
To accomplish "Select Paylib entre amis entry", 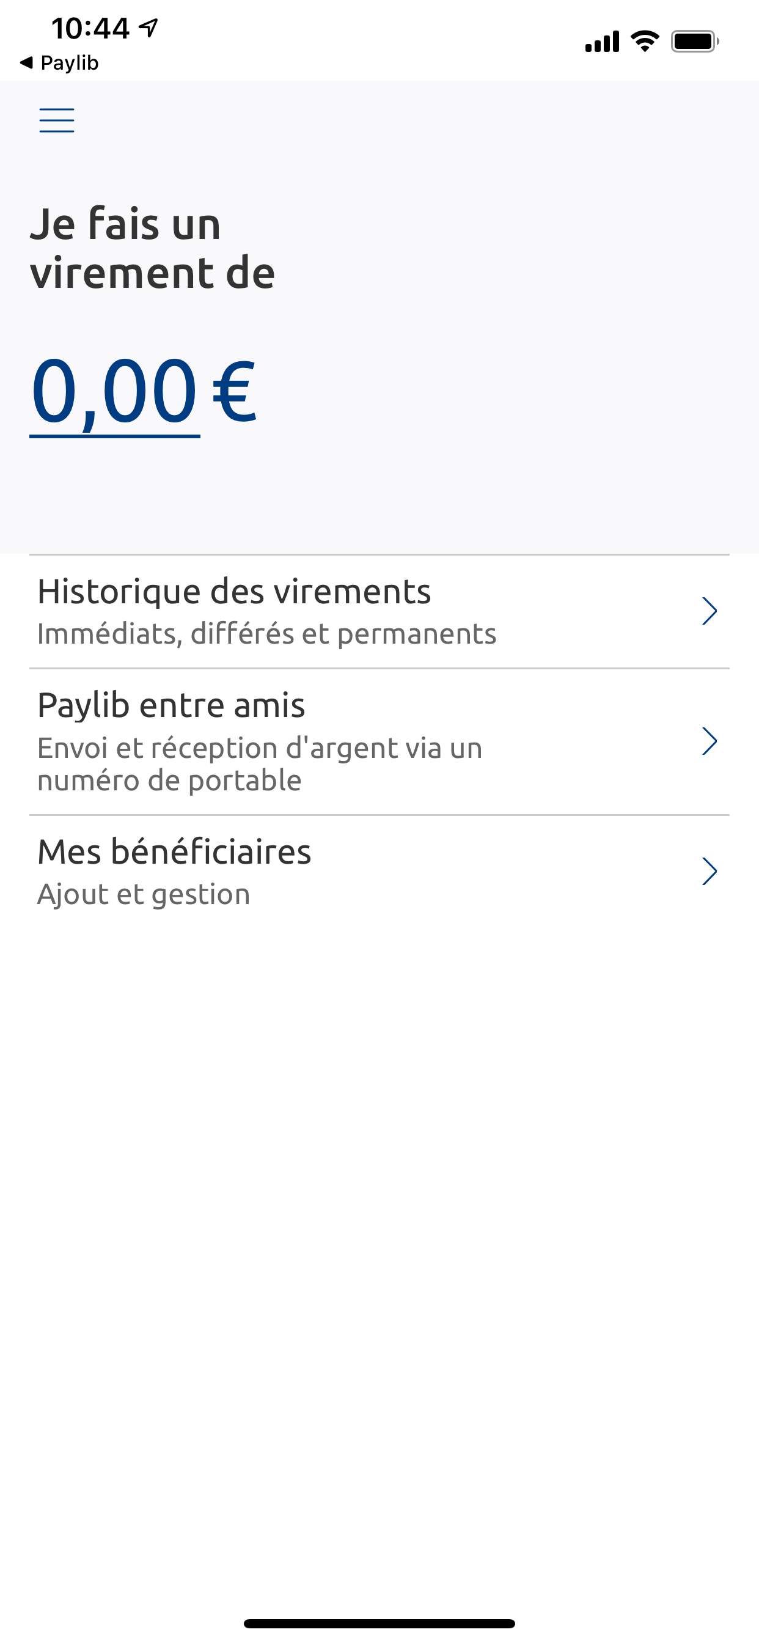I will (171, 705).
